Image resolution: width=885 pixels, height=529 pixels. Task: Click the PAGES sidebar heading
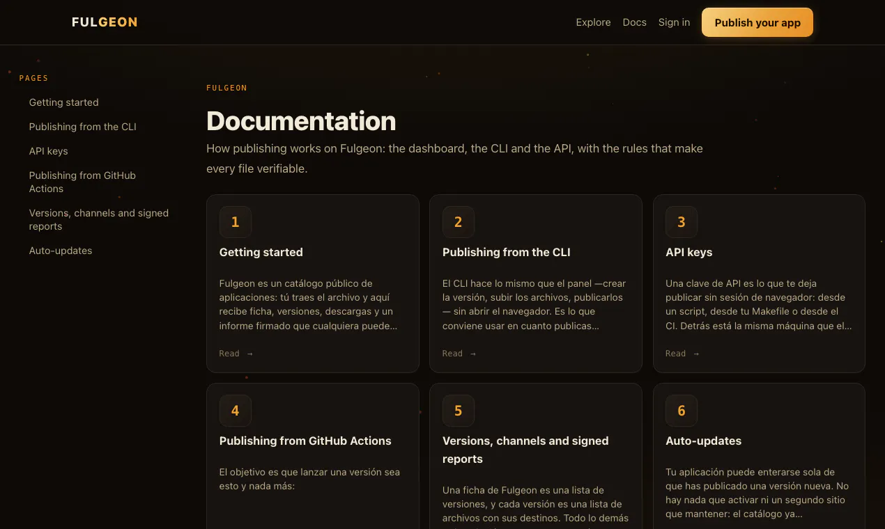33,79
